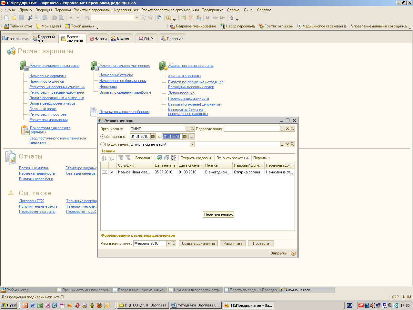Click the Журнал выплаты зарплаты journal icon

coord(163,66)
